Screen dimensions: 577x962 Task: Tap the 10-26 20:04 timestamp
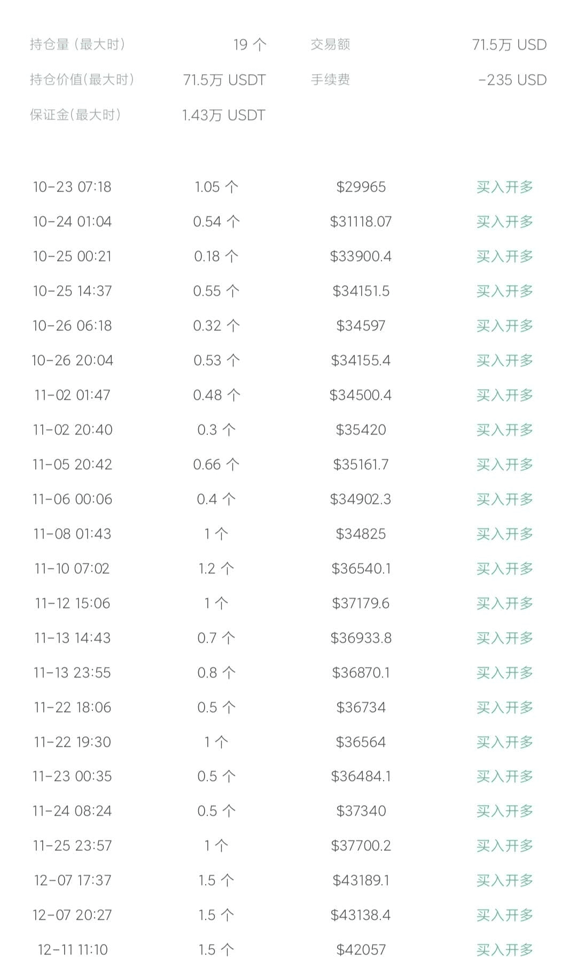[72, 360]
